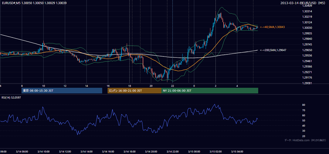Click price axis label 1.30314
The image size is (329, 154).
307,11
